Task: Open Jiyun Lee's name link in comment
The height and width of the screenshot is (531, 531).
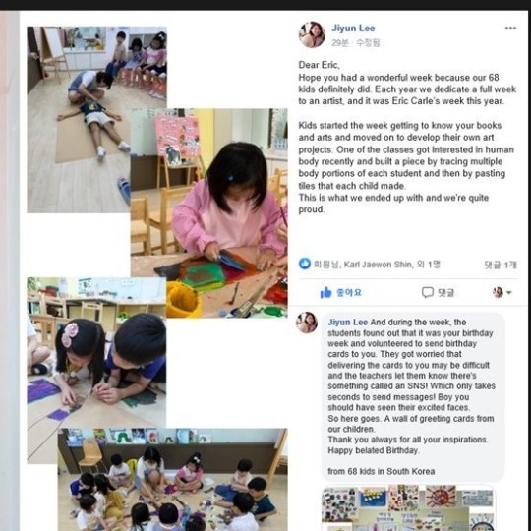Action: (x=347, y=322)
